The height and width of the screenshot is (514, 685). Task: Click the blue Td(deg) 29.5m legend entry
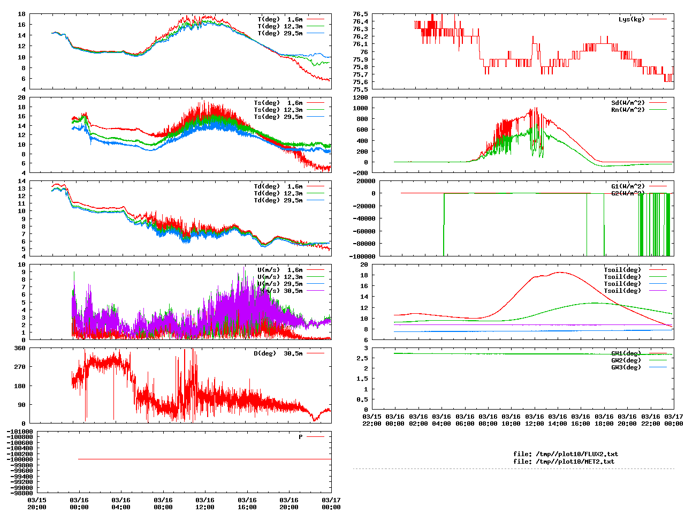coord(278,200)
